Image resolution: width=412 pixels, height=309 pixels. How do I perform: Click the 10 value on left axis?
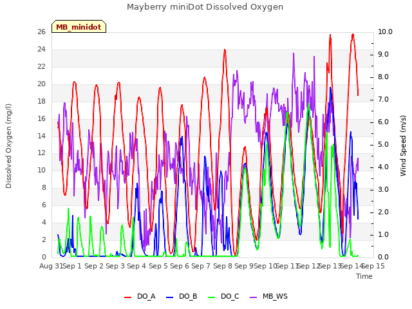[x=41, y=170]
